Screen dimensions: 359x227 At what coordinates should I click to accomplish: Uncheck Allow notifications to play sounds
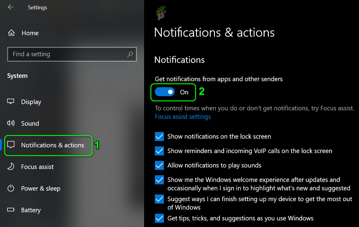159,165
